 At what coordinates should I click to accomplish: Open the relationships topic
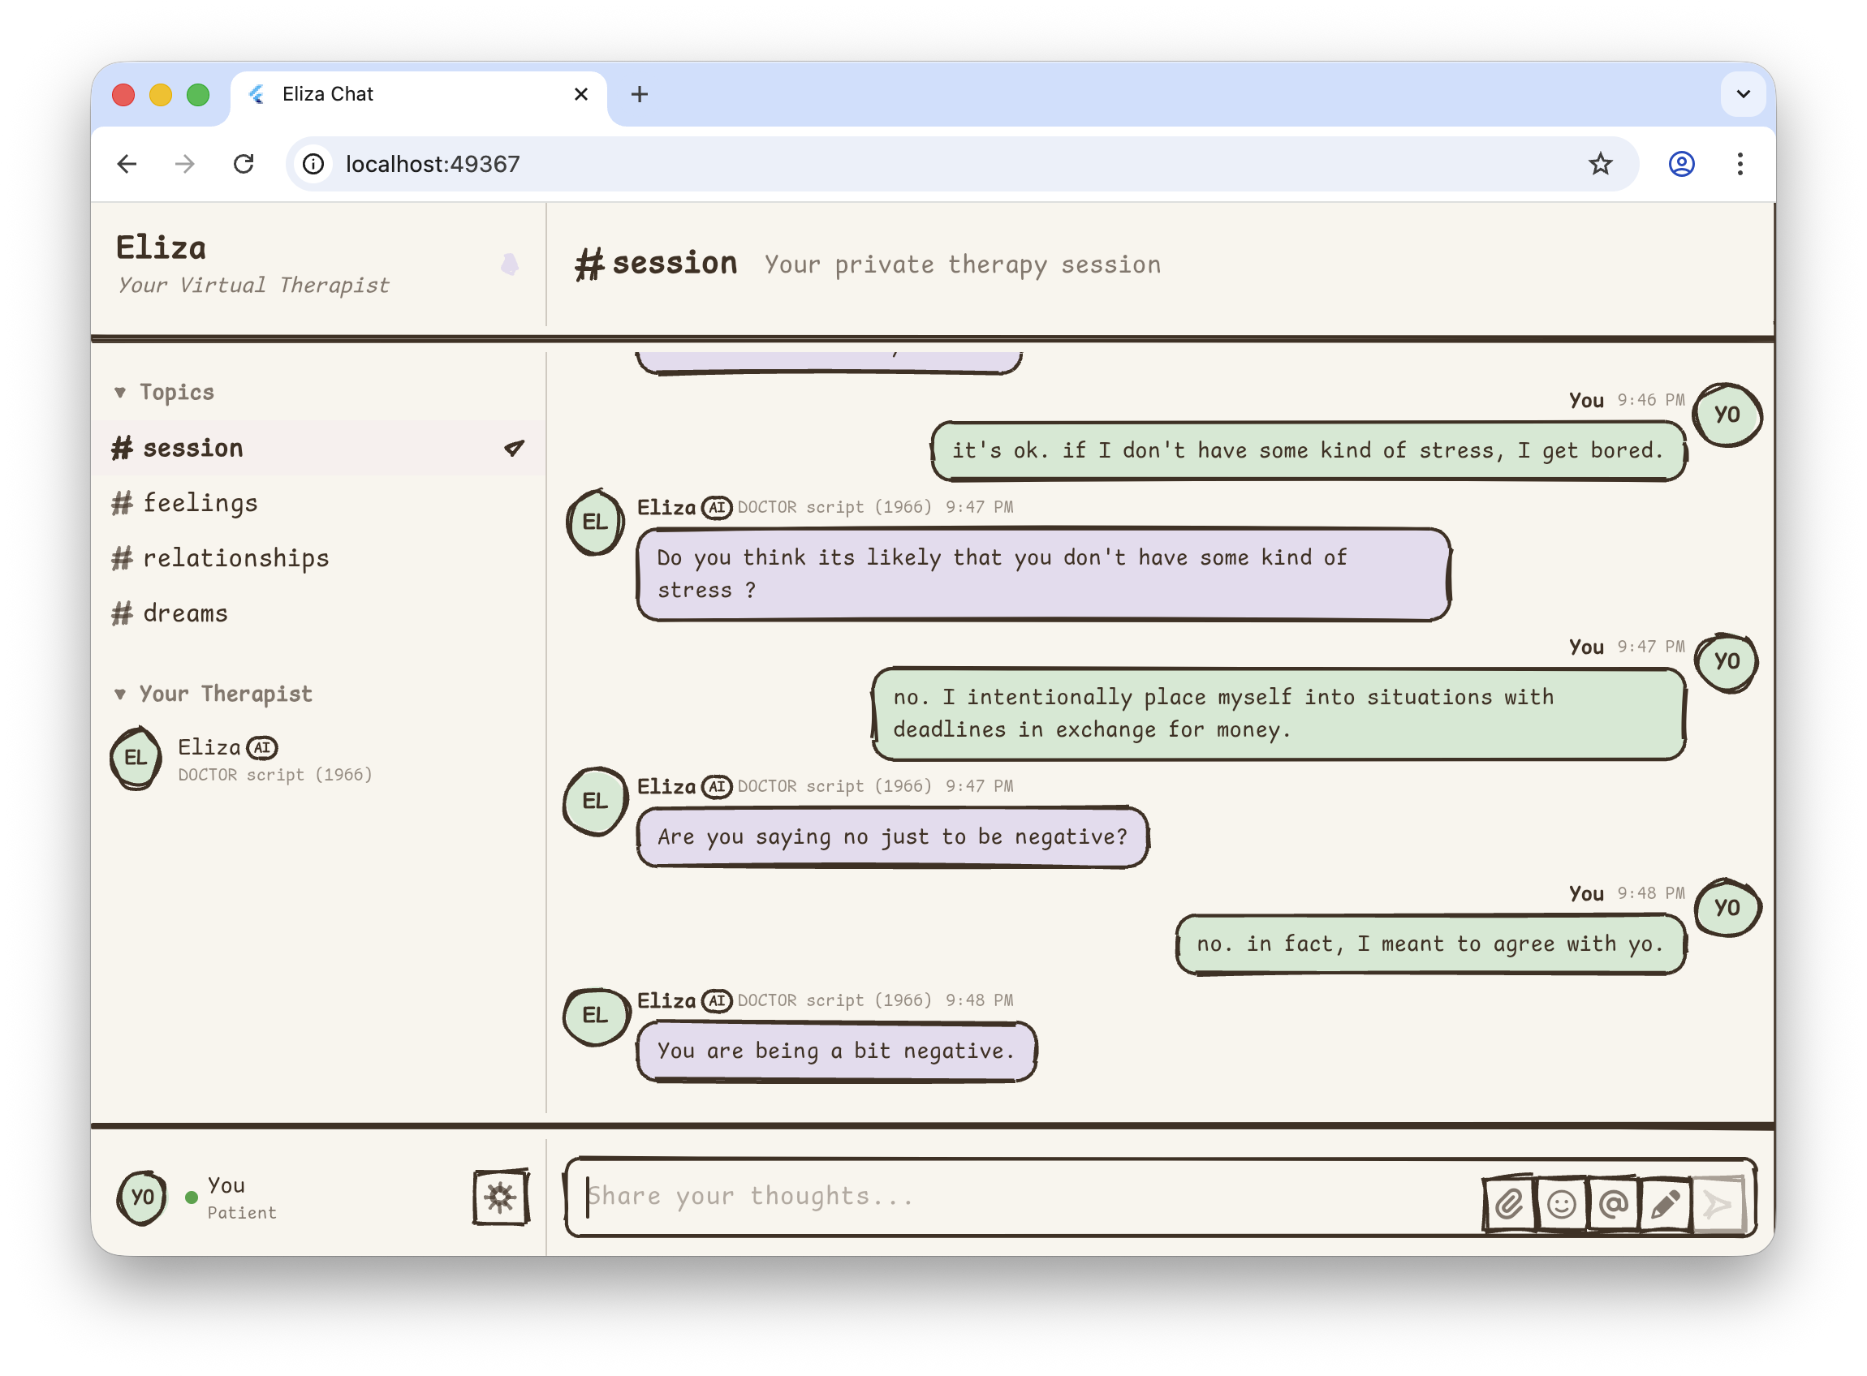pos(235,558)
